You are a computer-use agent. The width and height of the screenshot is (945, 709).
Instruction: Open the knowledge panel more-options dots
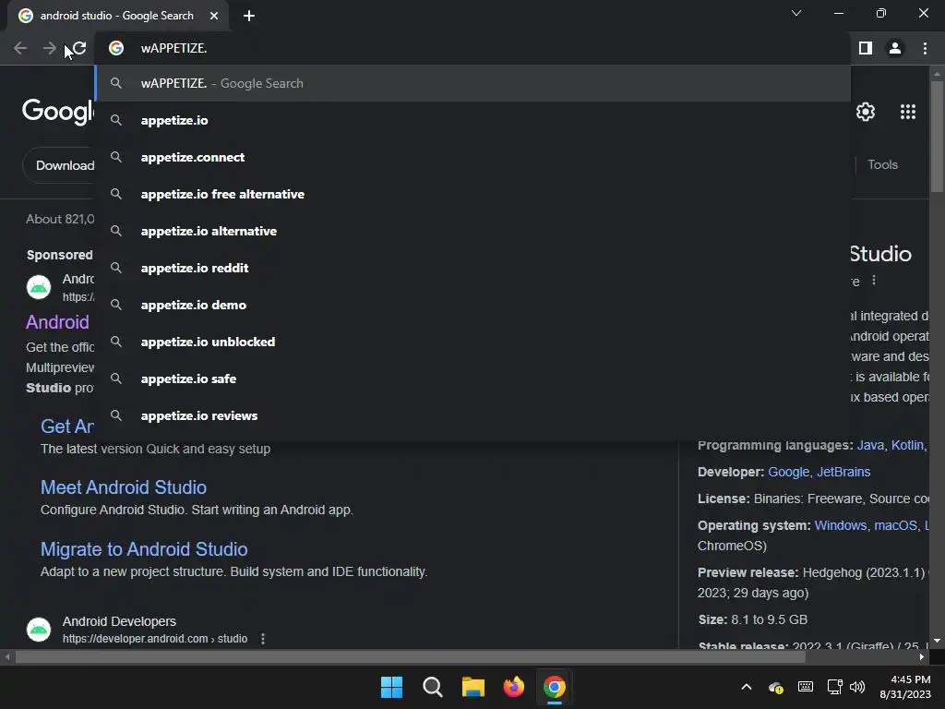coord(874,281)
